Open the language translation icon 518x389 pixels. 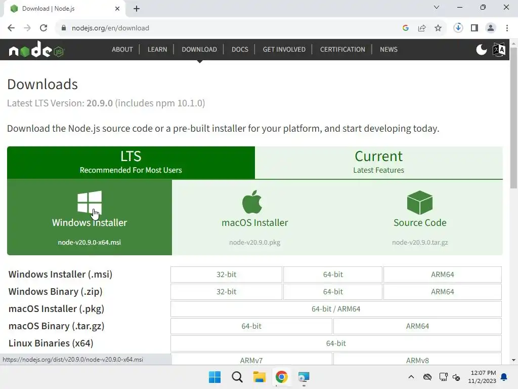pyautogui.click(x=499, y=50)
